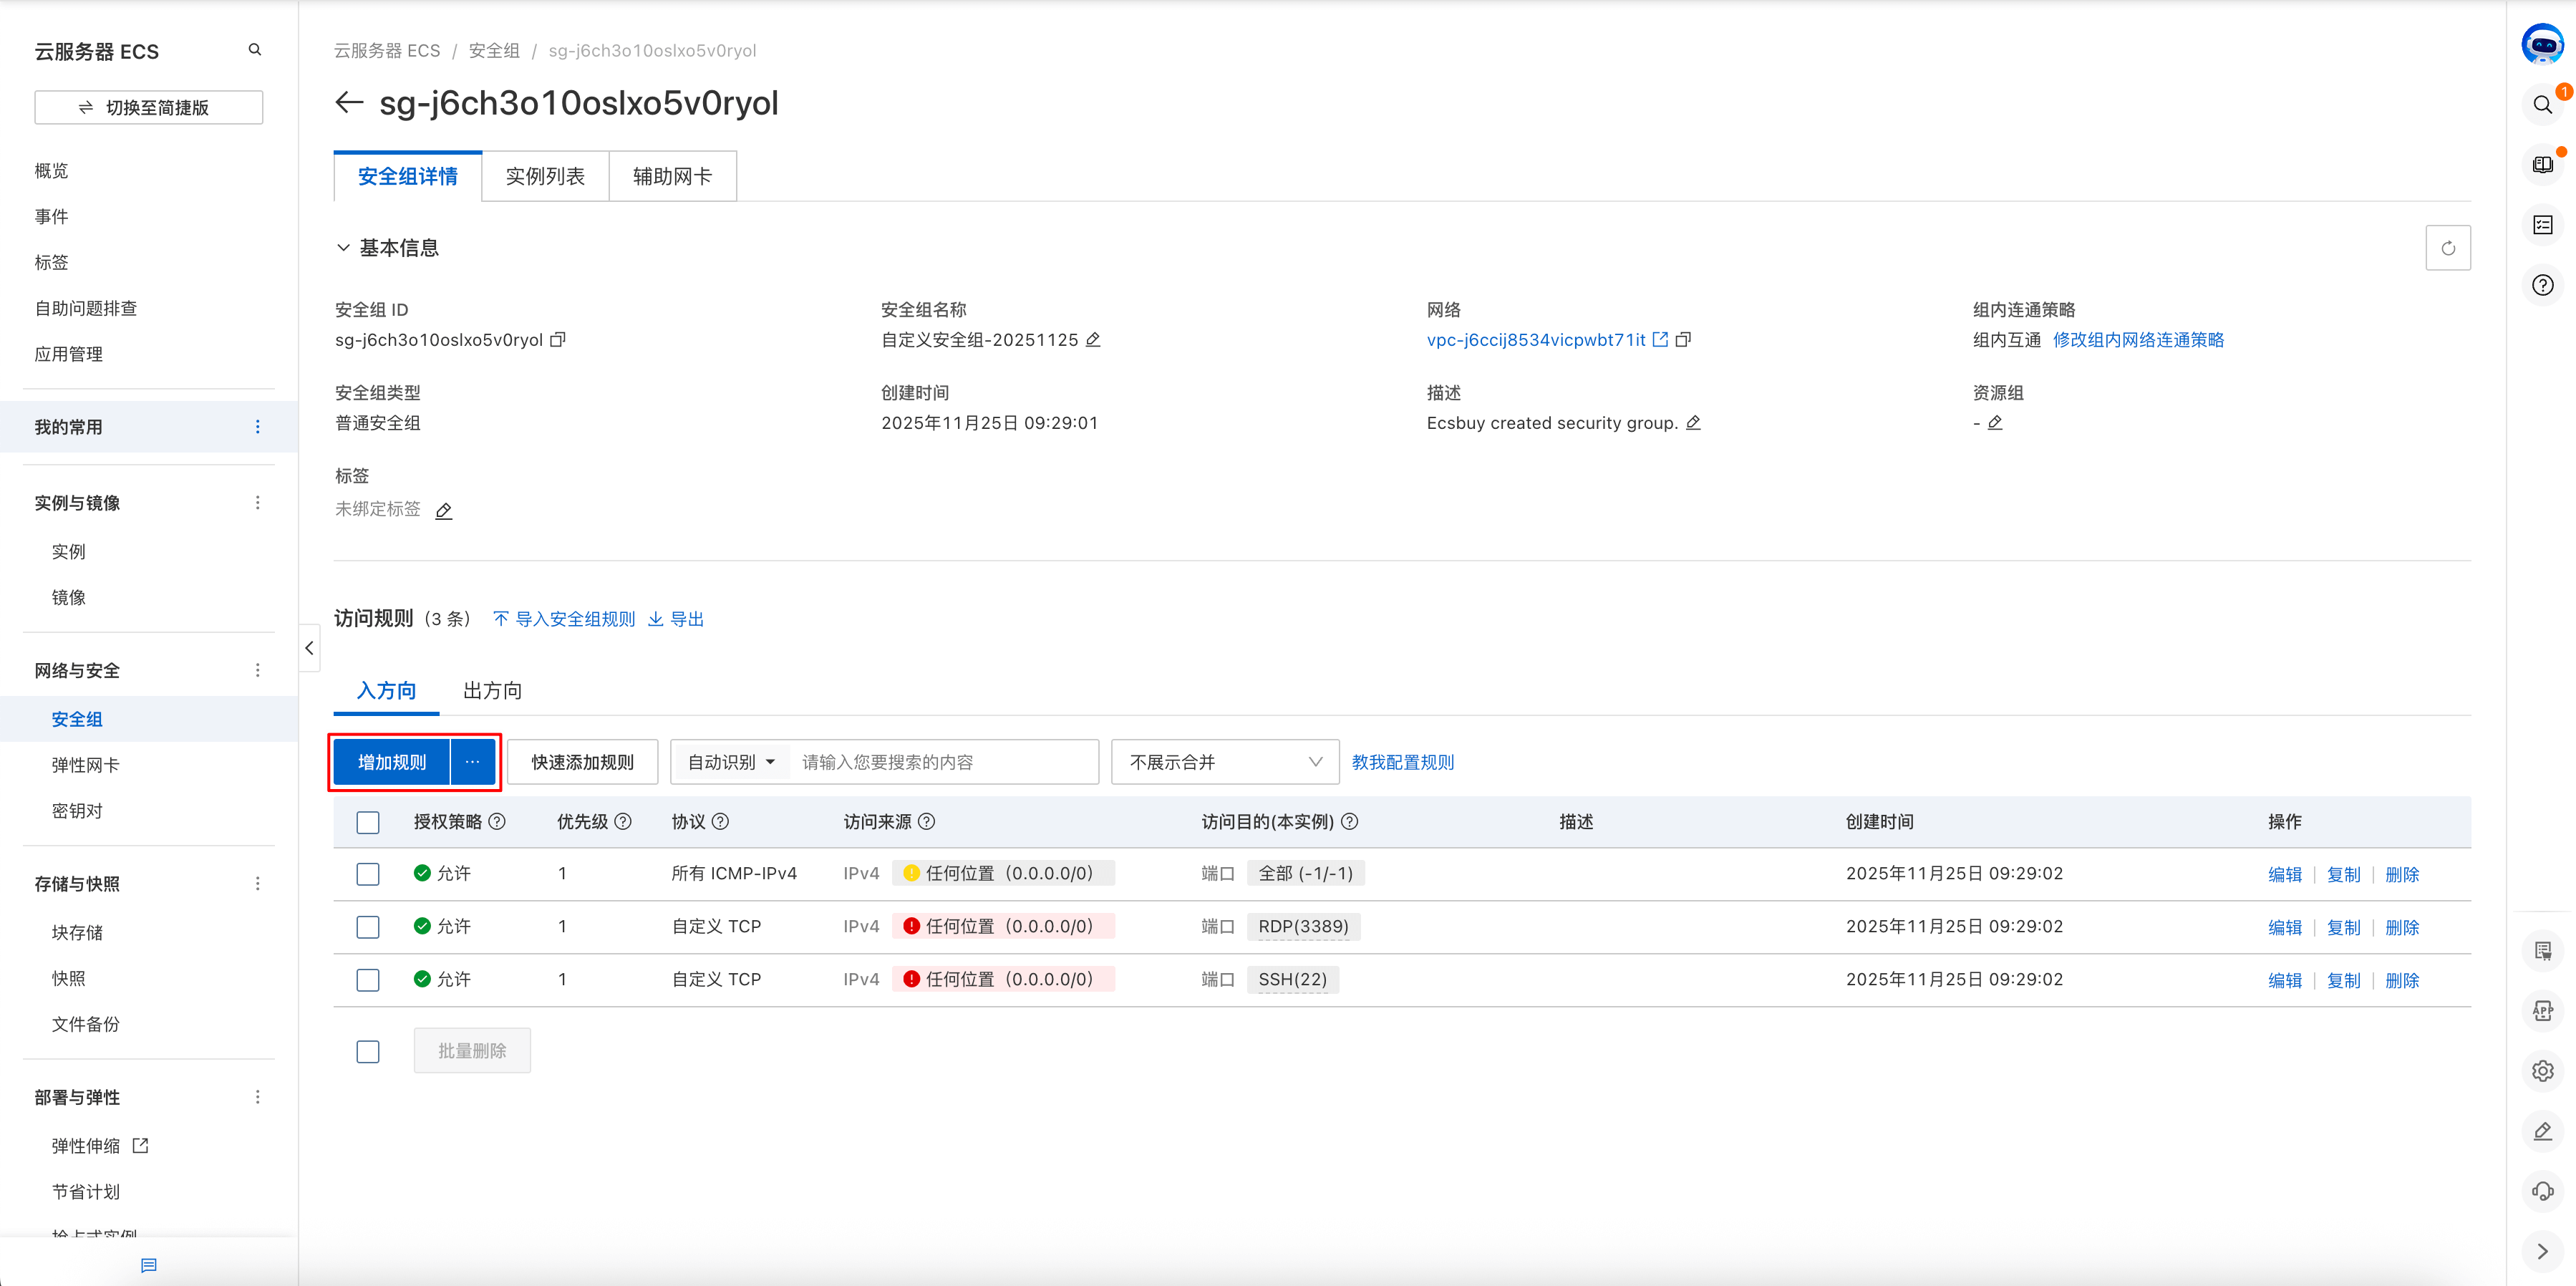Select the RDP(3389) rule checkbox
This screenshot has height=1286, width=2576.
click(x=368, y=927)
